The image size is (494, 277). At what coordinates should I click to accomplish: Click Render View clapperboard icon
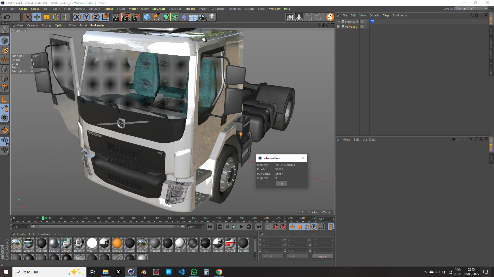click(x=116, y=17)
